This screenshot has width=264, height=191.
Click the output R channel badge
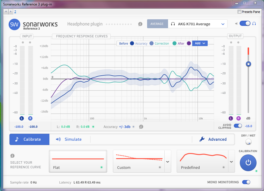coord(238,118)
